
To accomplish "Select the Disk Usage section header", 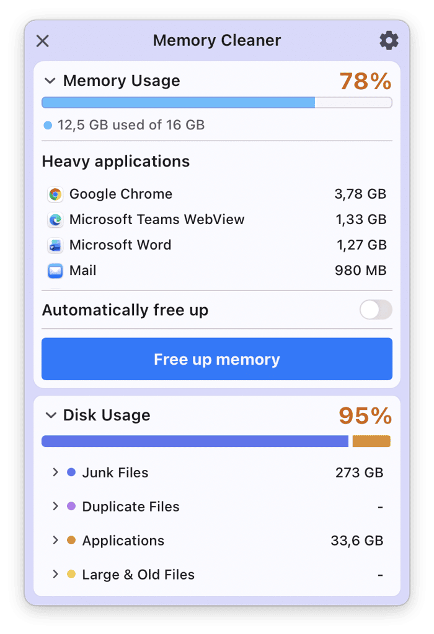I will point(109,415).
